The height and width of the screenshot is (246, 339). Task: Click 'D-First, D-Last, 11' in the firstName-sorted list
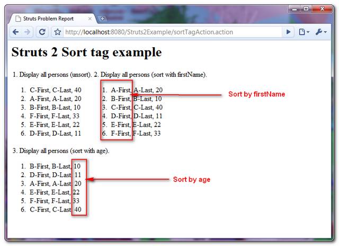[x=137, y=116]
